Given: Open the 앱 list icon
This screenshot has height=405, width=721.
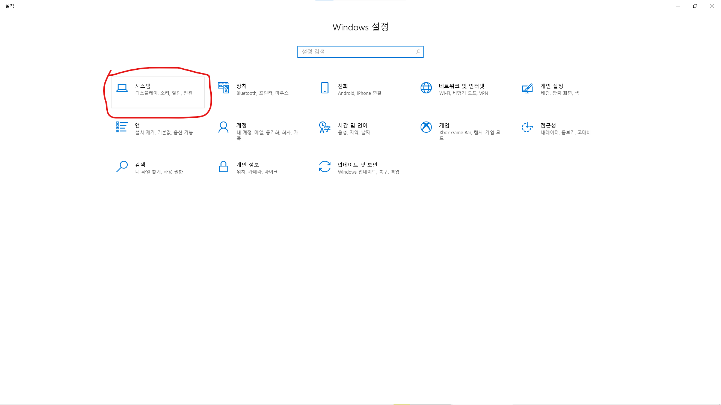Looking at the screenshot, I should 122,127.
